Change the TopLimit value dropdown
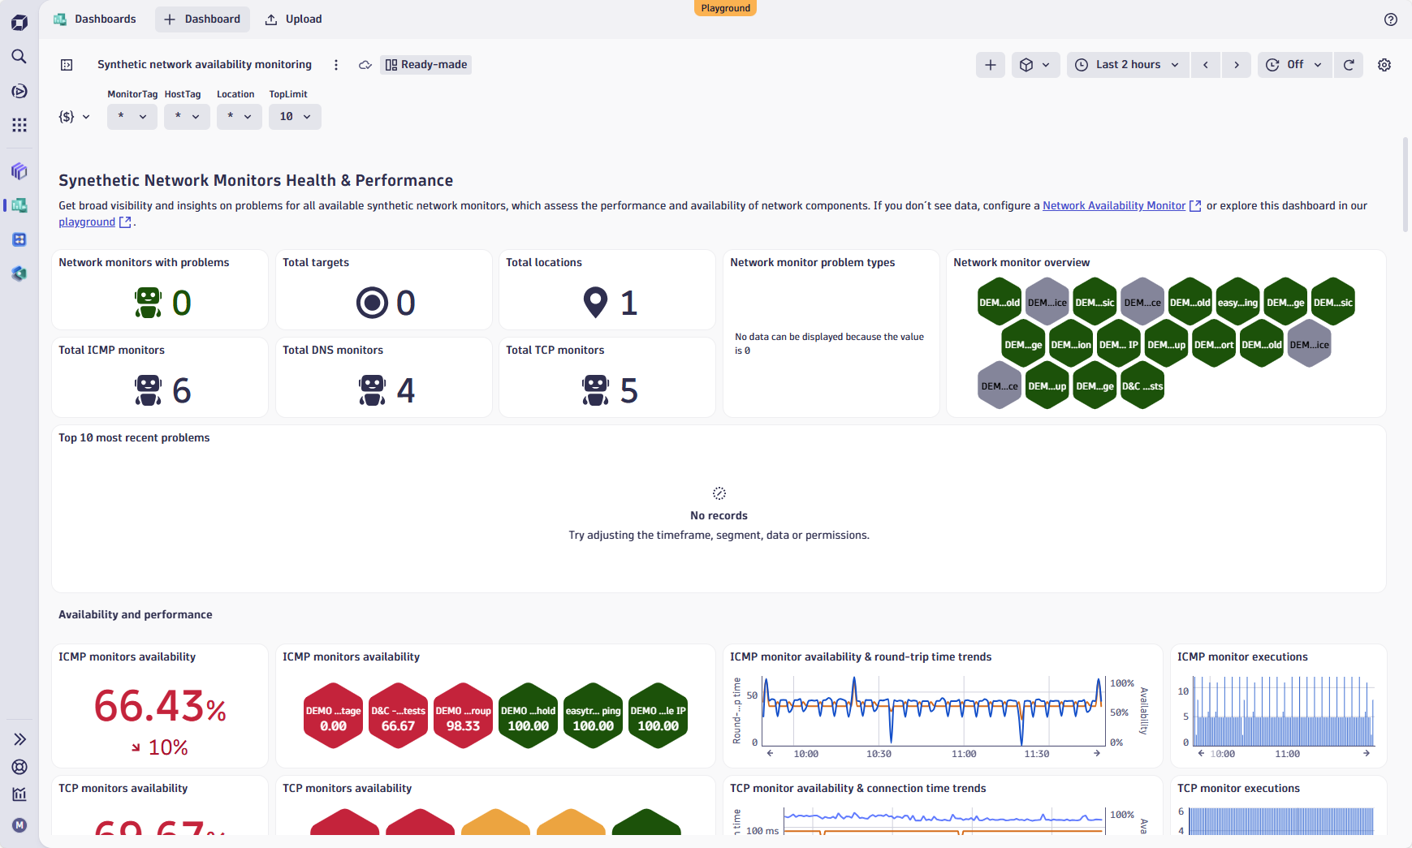This screenshot has width=1412, height=848. tap(295, 116)
